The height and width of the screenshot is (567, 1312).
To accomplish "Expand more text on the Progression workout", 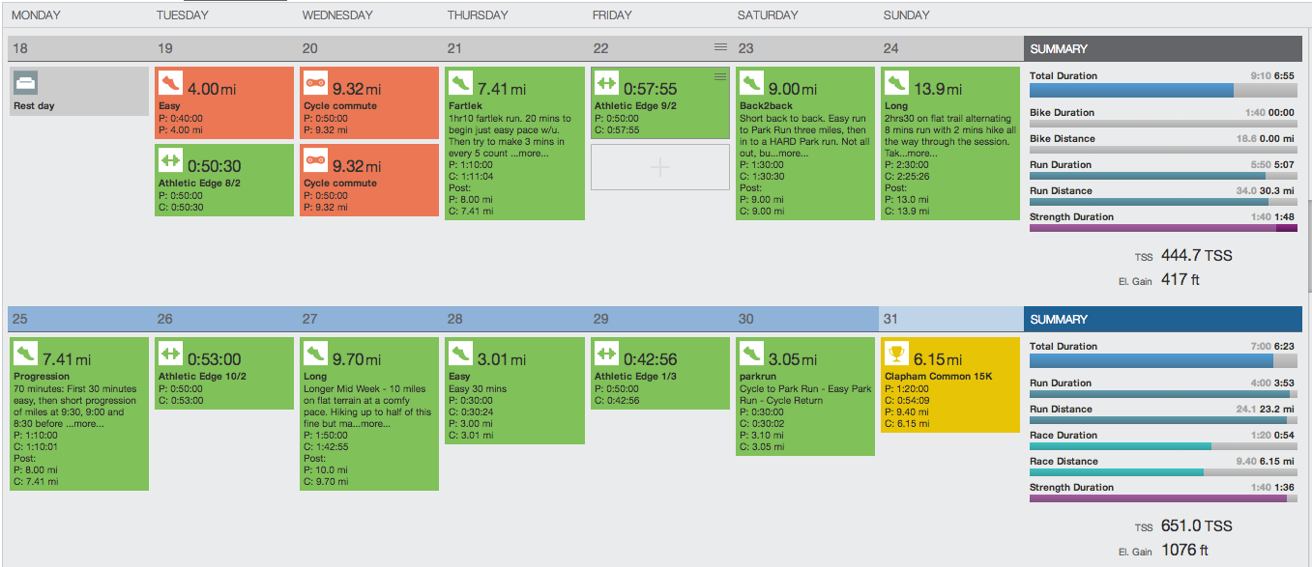I will coord(89,423).
